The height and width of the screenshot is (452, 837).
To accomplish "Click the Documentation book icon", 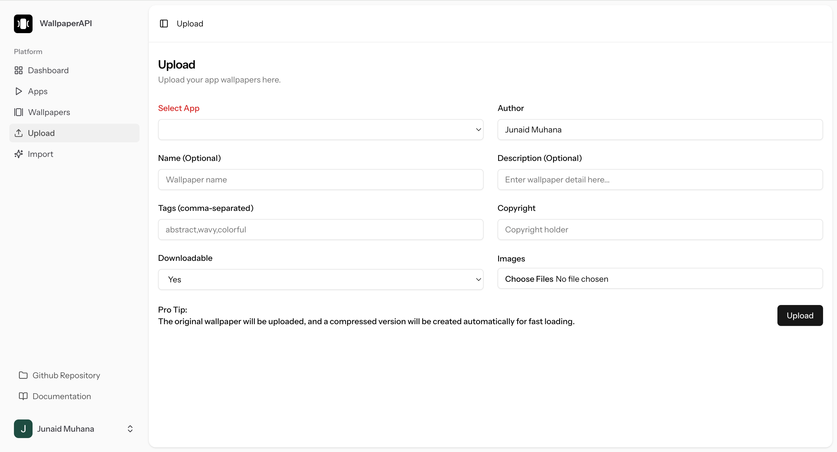I will (23, 396).
